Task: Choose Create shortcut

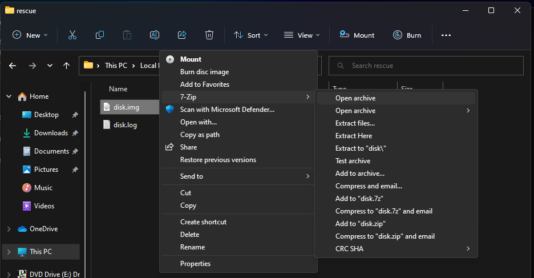Action: 238,222
